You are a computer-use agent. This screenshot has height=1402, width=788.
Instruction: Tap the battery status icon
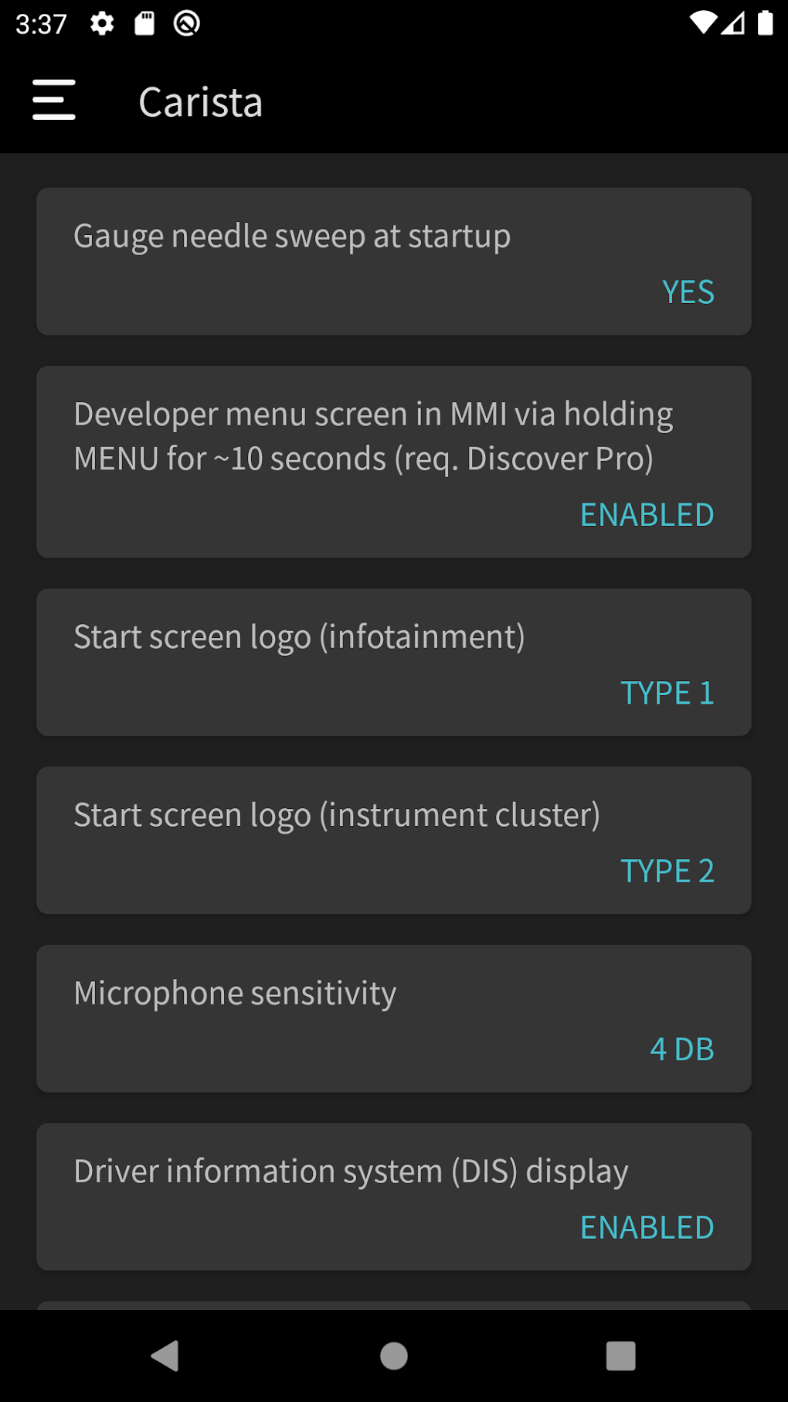765,23
